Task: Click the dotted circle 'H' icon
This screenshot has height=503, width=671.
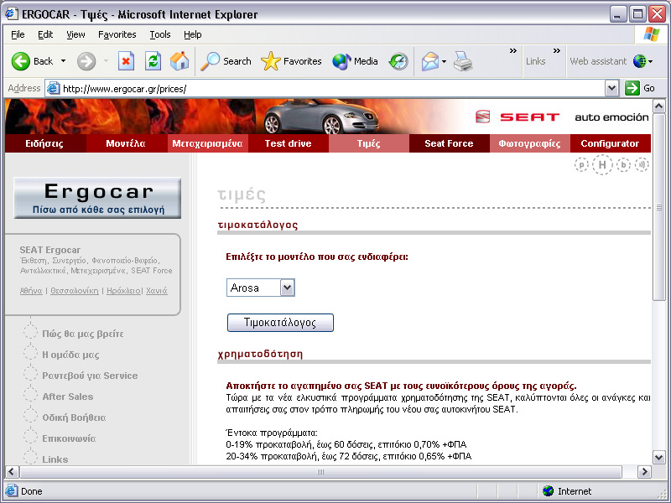Action: pyautogui.click(x=602, y=164)
